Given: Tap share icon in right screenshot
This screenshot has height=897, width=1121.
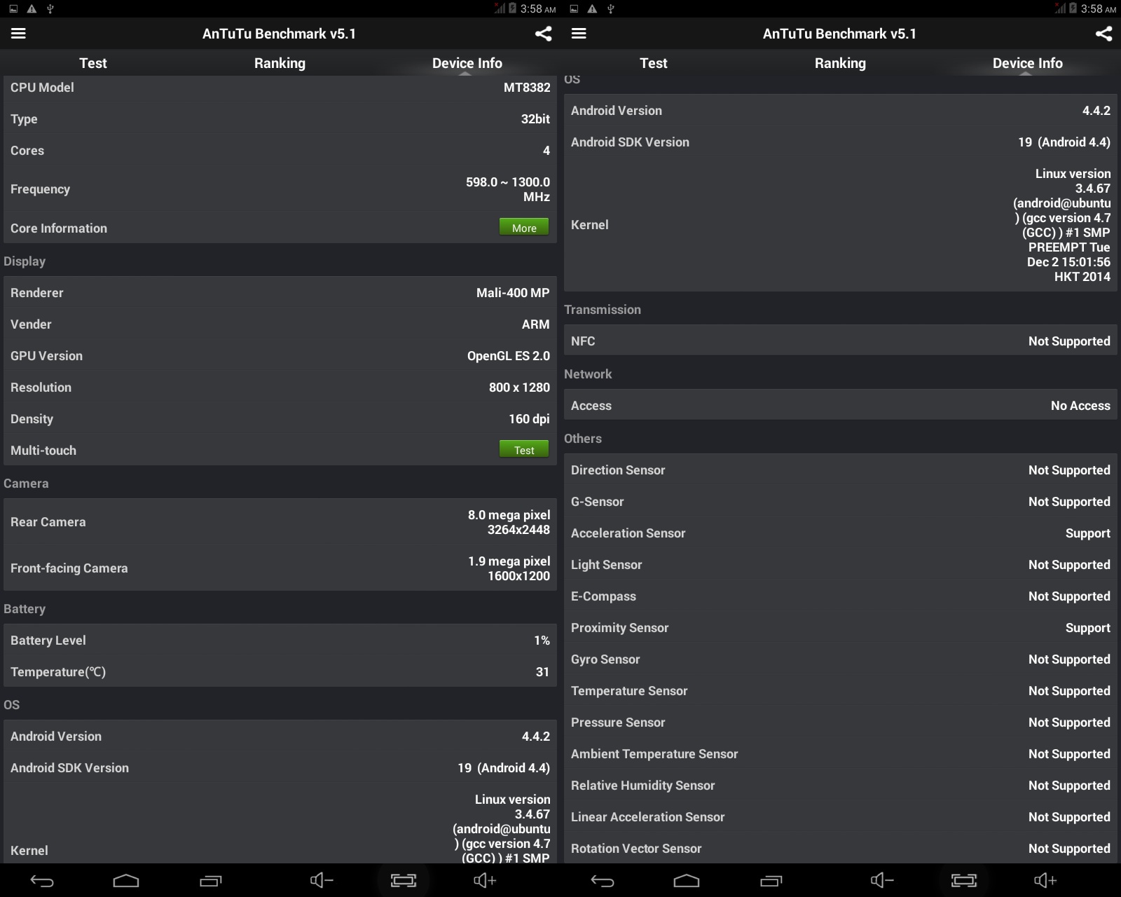Looking at the screenshot, I should (1103, 34).
